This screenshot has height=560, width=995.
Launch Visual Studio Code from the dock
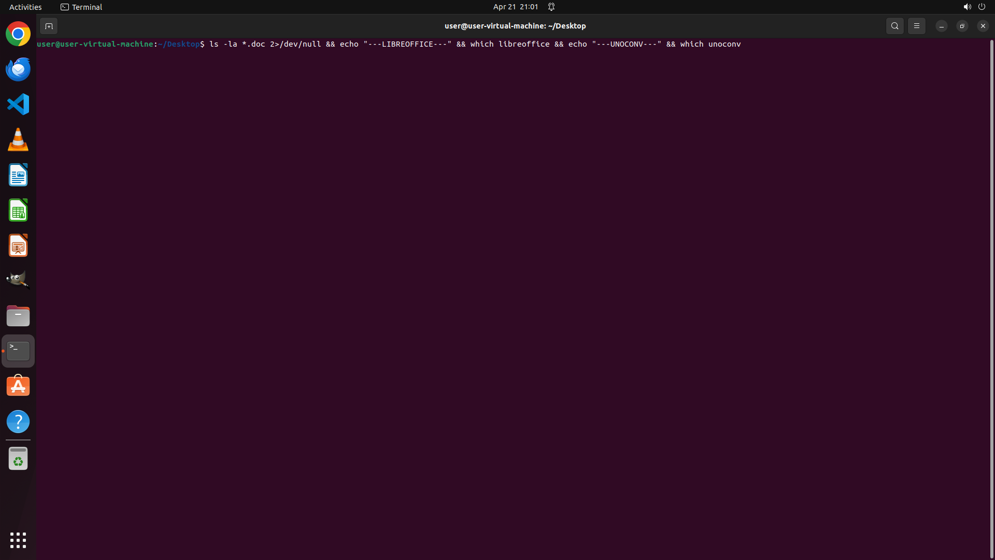18,104
